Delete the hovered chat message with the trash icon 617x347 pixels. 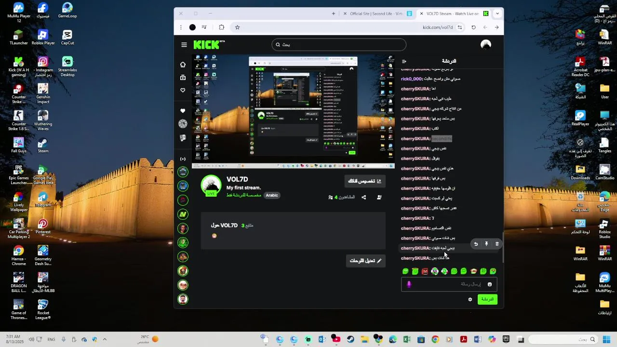point(497,244)
